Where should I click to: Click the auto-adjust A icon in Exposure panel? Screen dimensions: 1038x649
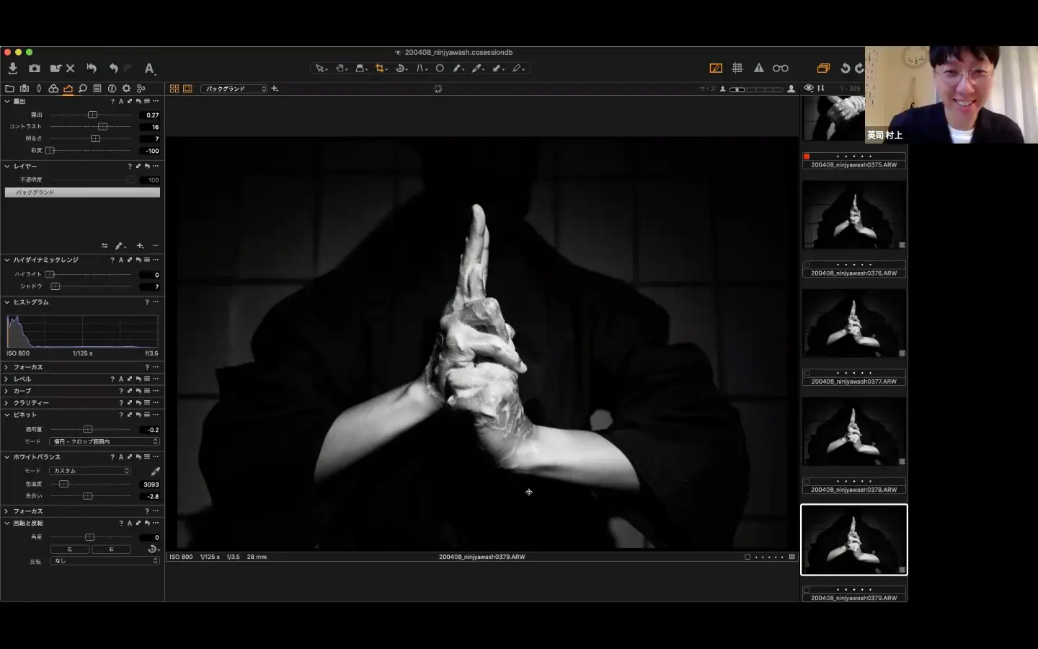coord(121,102)
